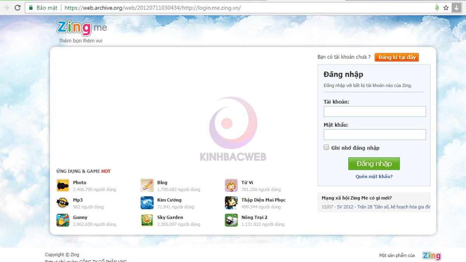This screenshot has height=262, width=466.
Task: Click the 'Sky Garden' game name link
Action: pos(170,217)
